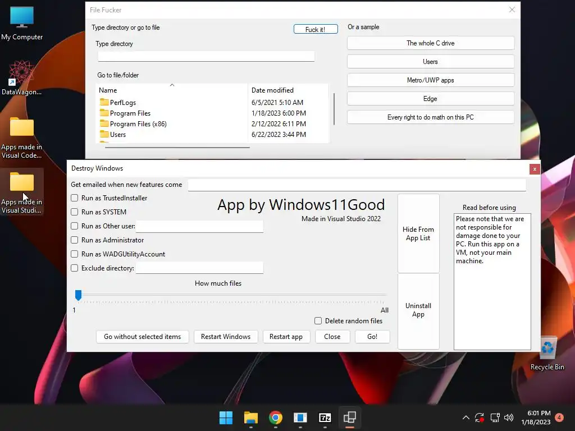Select the PerfLogs folder icon

pos(104,102)
